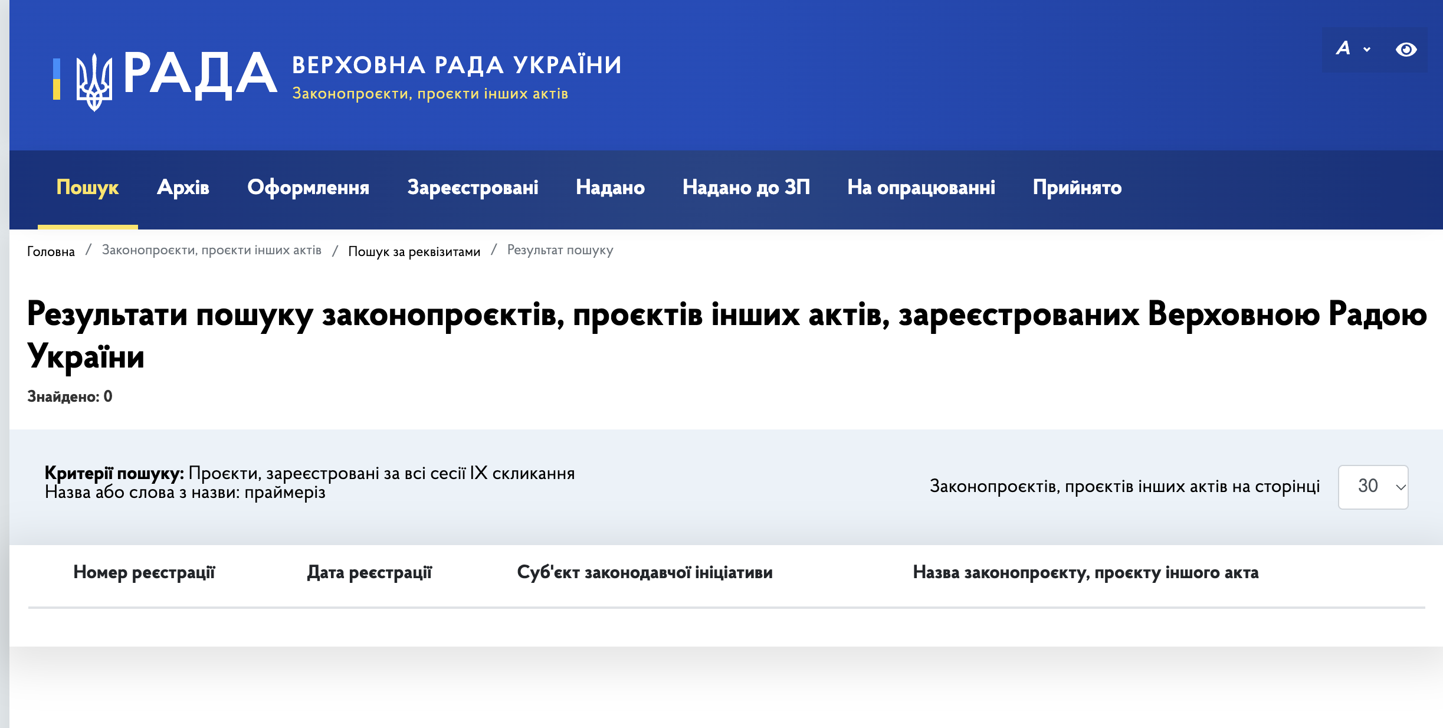1443x728 pixels.
Task: Open the Архів tab
Action: [183, 188]
